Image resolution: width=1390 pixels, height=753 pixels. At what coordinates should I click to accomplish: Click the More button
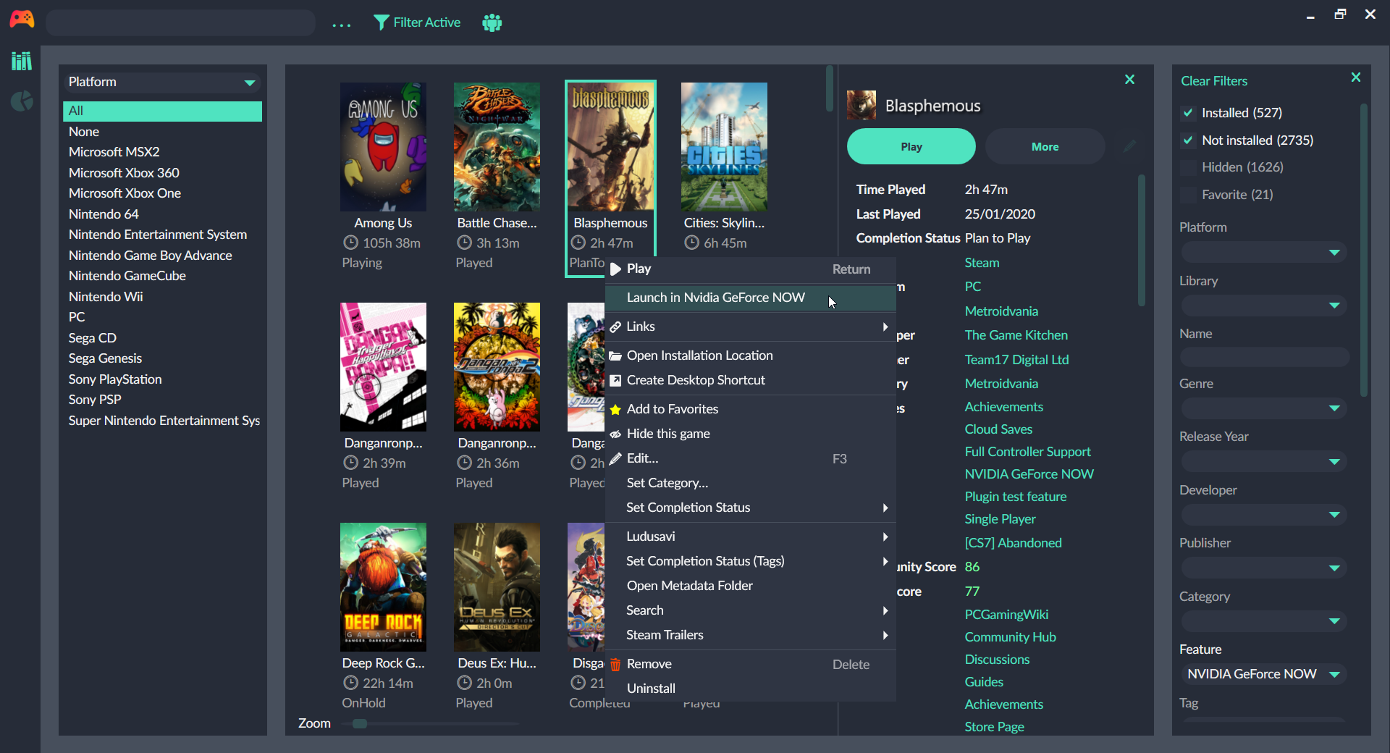tap(1045, 146)
